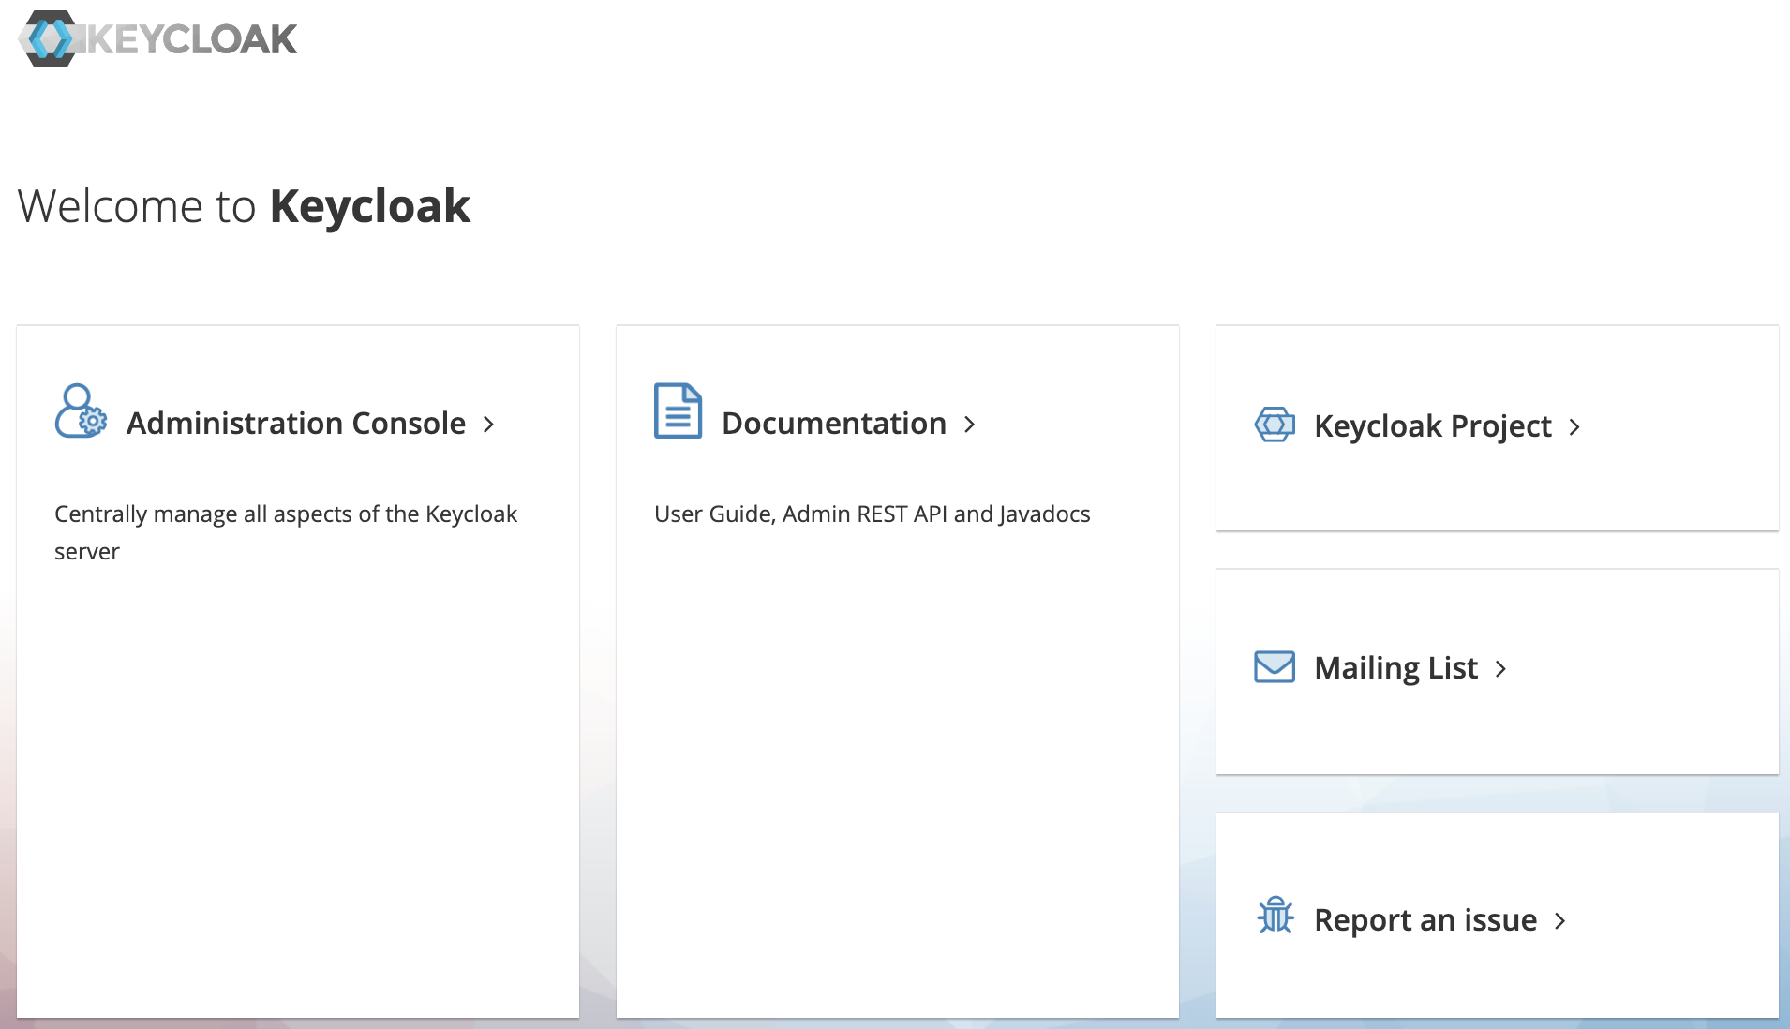This screenshot has width=1790, height=1029.
Task: Click 'User Guide, Admin REST API and Javadocs' text
Action: point(873,514)
